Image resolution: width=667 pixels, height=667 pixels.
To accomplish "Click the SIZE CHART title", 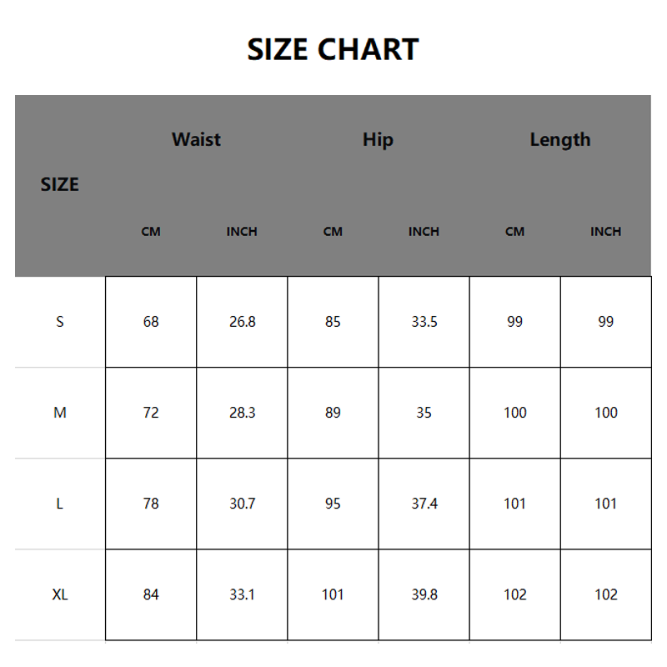I will pyautogui.click(x=333, y=50).
